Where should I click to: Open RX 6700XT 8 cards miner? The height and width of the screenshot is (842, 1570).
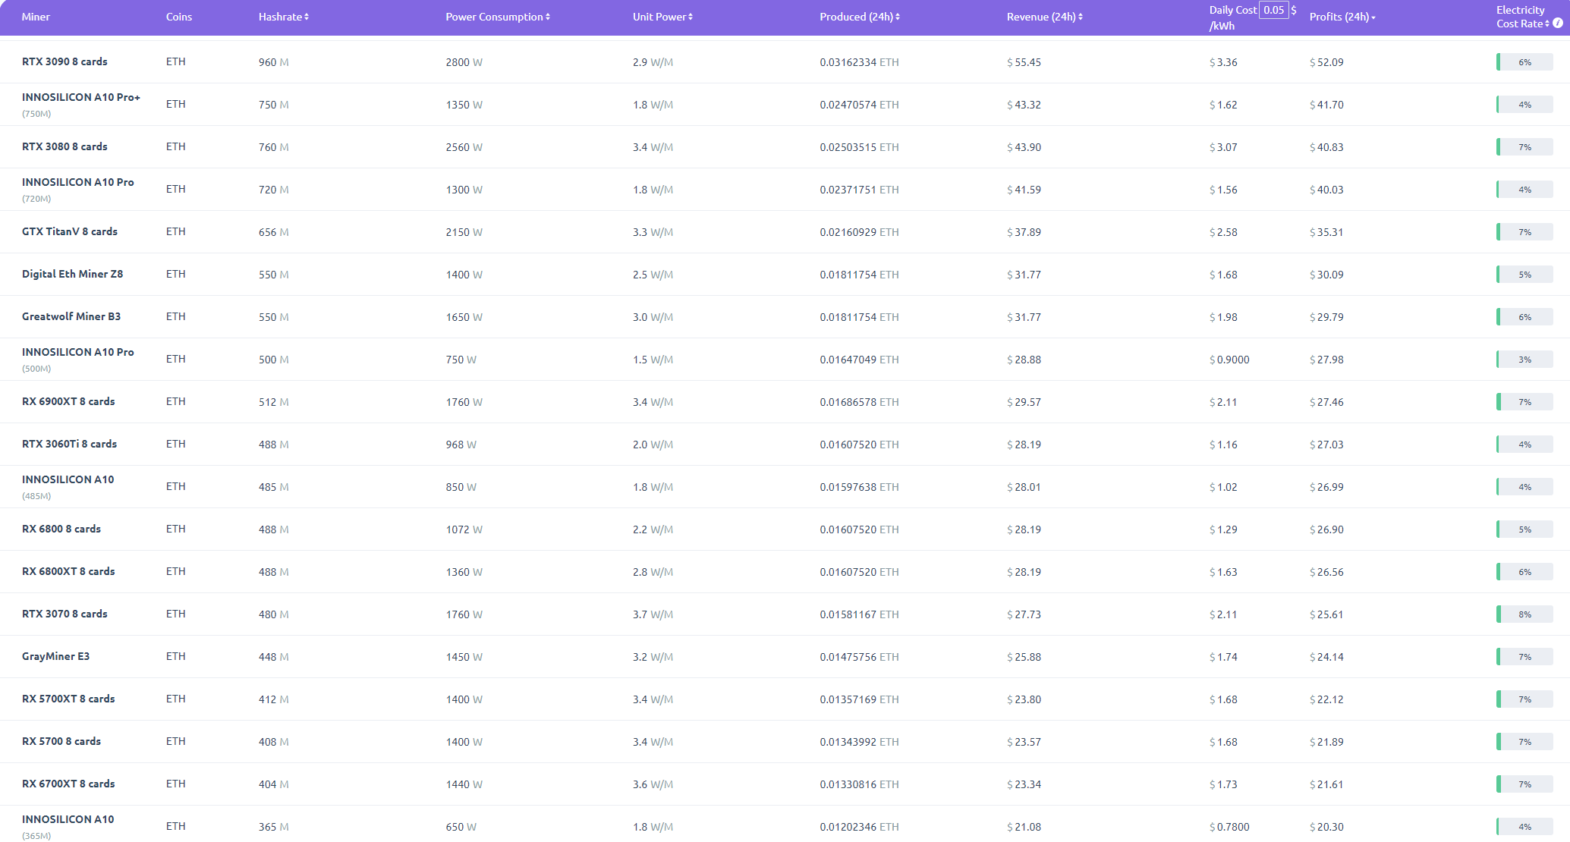68,784
